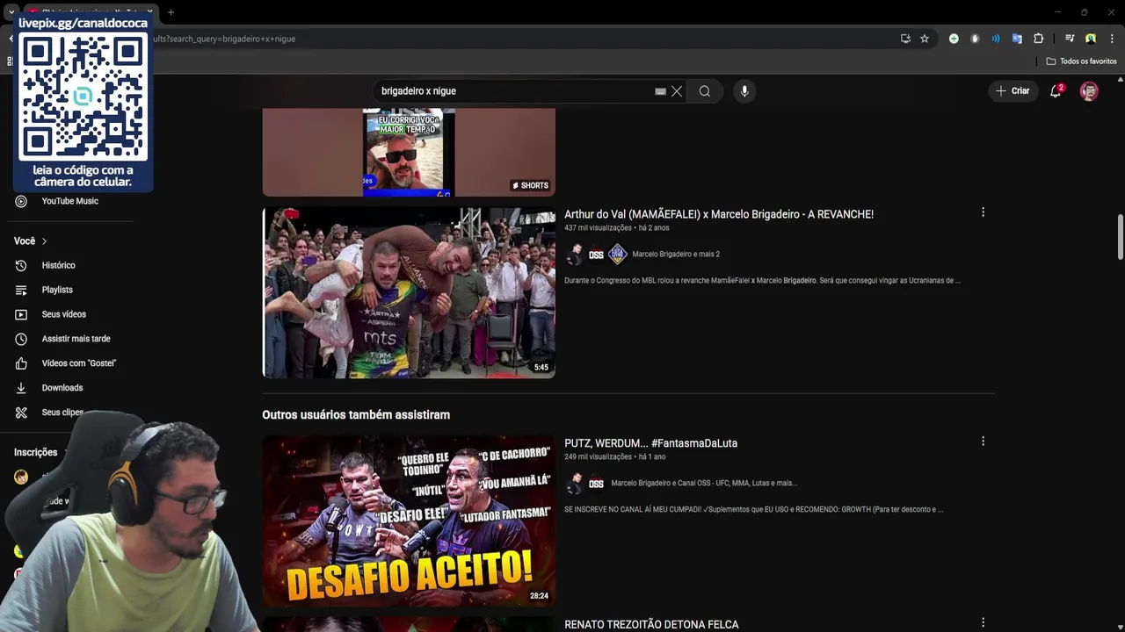Click first channel avatar under A REVANCHE
This screenshot has height=632, width=1125.
pos(574,255)
